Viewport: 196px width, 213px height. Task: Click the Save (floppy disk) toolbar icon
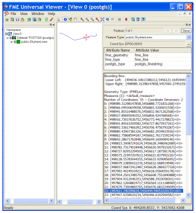(17, 20)
